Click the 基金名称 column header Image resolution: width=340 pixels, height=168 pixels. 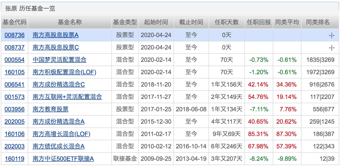point(70,22)
